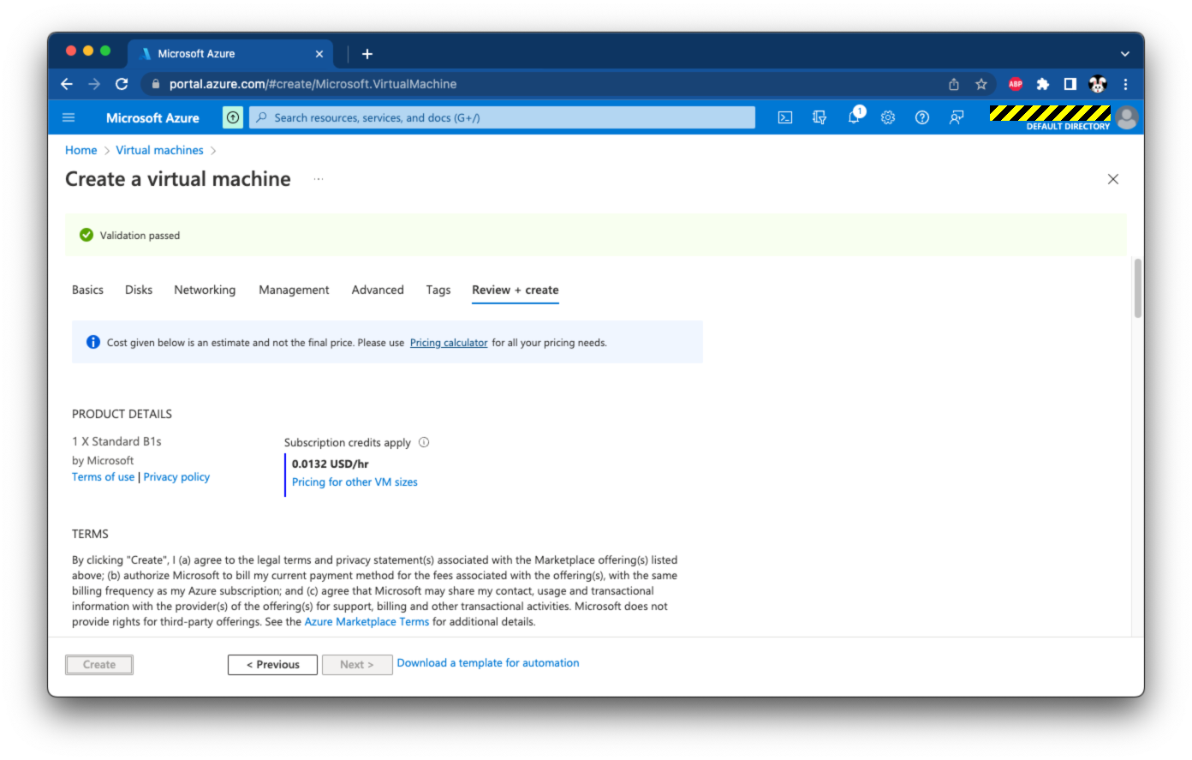Image resolution: width=1192 pixels, height=760 pixels.
Task: Click the account avatar in the header
Action: 1127,118
